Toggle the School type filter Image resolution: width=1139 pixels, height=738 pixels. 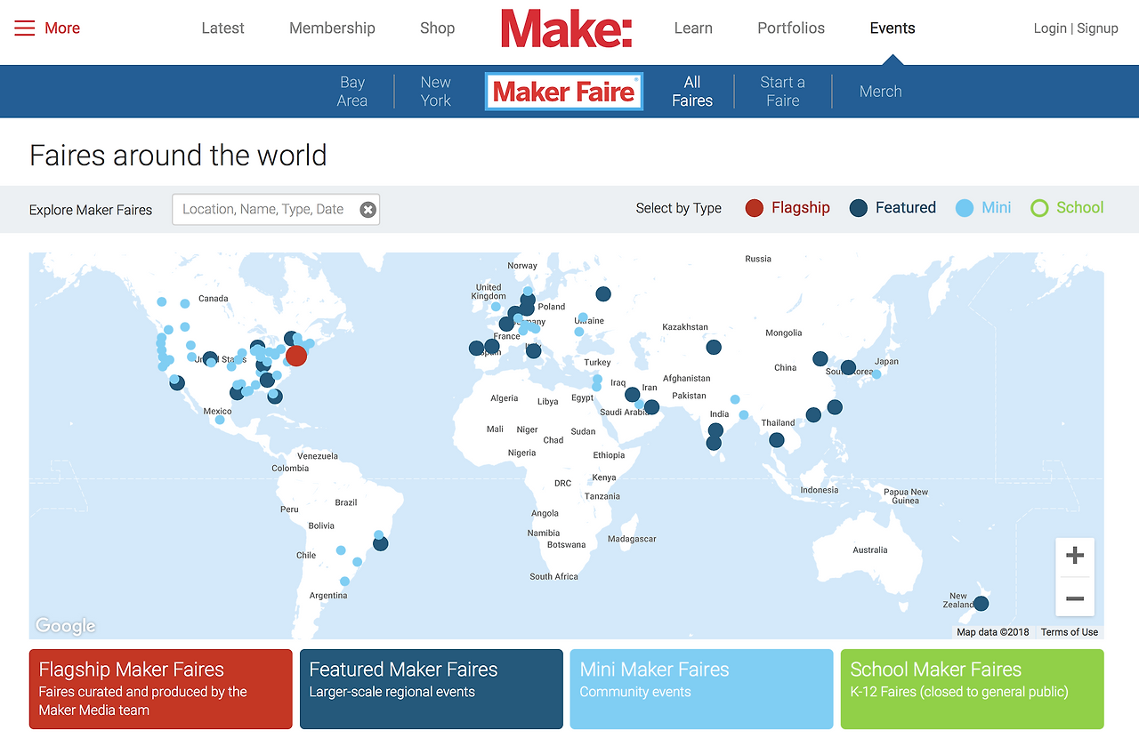tap(1067, 208)
